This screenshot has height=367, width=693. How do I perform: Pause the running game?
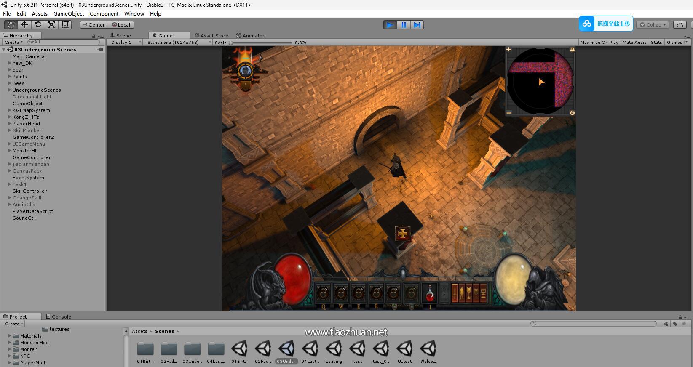pos(404,25)
